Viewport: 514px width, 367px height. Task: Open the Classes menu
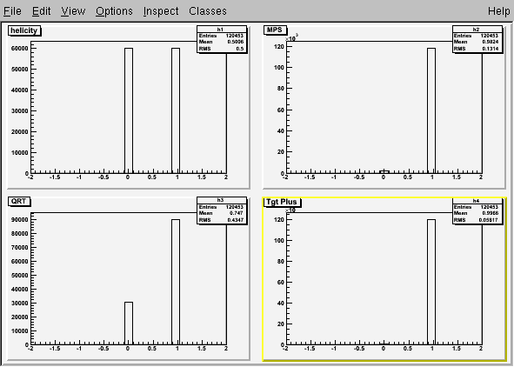[x=208, y=11]
